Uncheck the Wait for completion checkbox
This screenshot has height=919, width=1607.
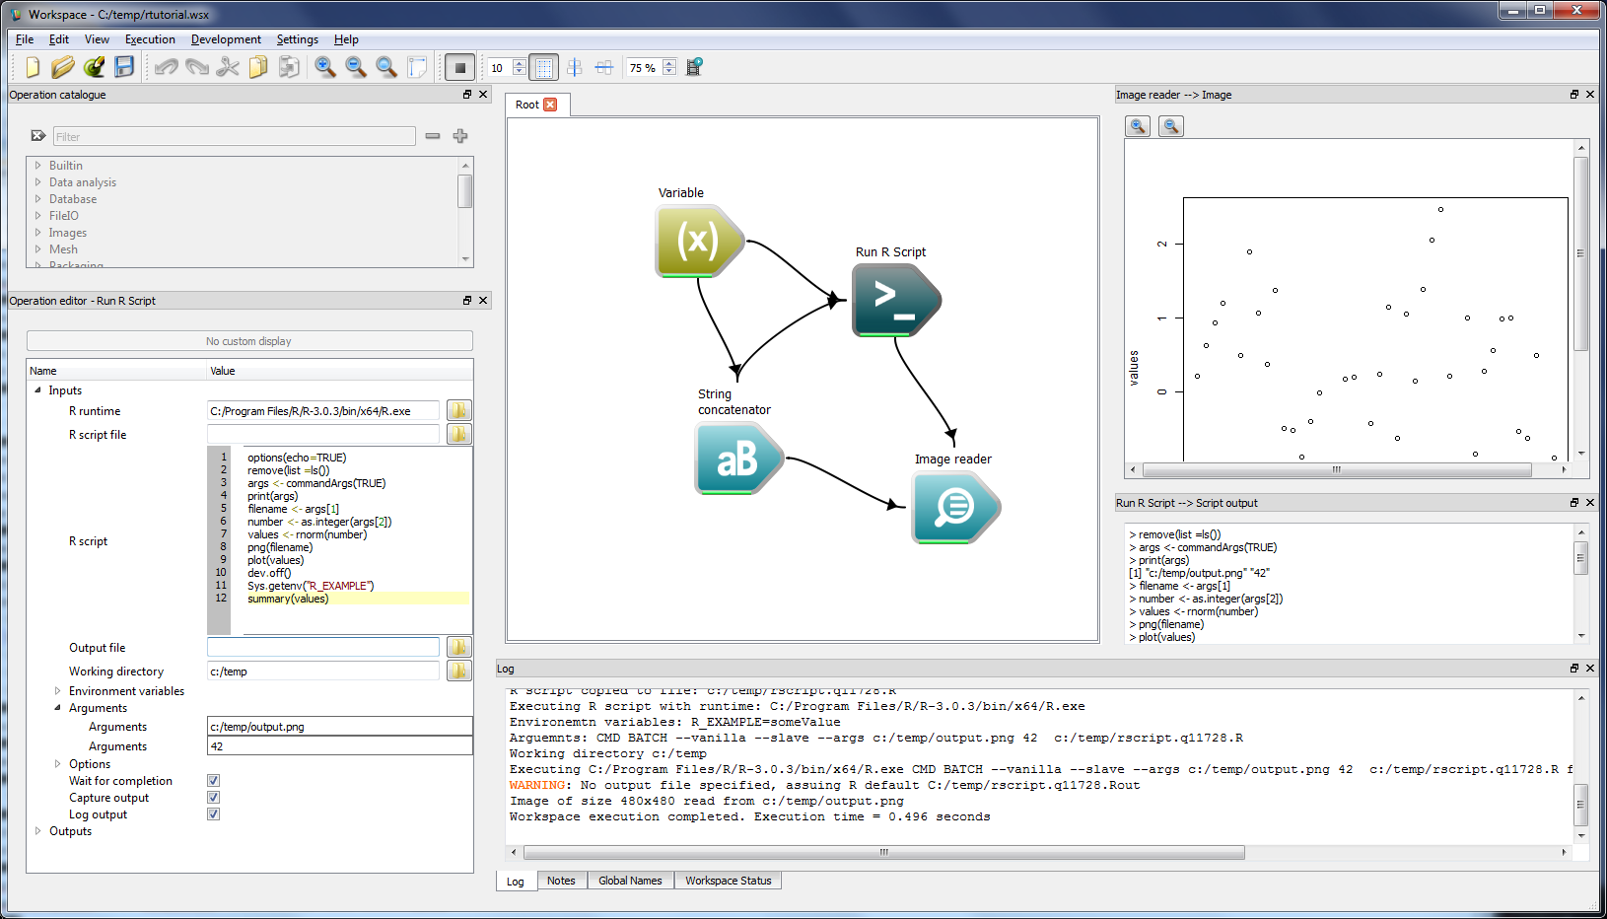213,781
